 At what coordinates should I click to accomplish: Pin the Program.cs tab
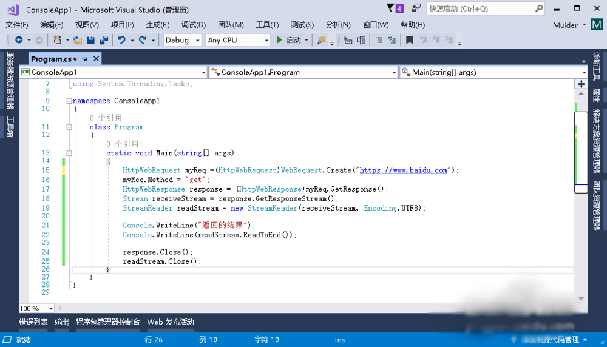(85, 59)
